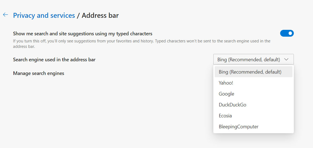
Task: Click the description text about turning suggestions off
Action: 142,44
